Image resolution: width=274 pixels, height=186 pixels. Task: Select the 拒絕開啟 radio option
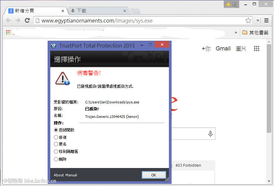point(56,130)
